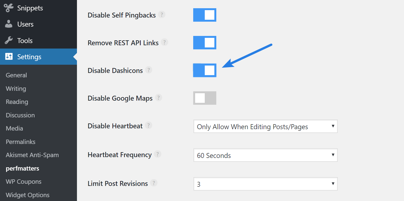
Task: Open WP Coupons settings link
Action: point(24,182)
